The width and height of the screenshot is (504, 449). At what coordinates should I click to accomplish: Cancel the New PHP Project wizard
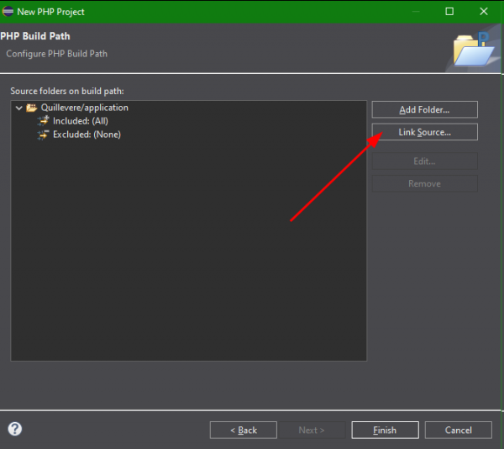(x=459, y=430)
